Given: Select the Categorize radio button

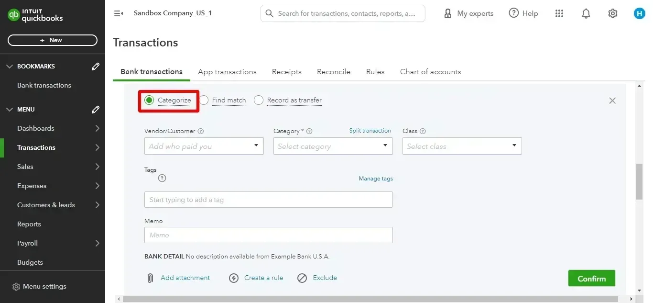Looking at the screenshot, I should tap(149, 100).
